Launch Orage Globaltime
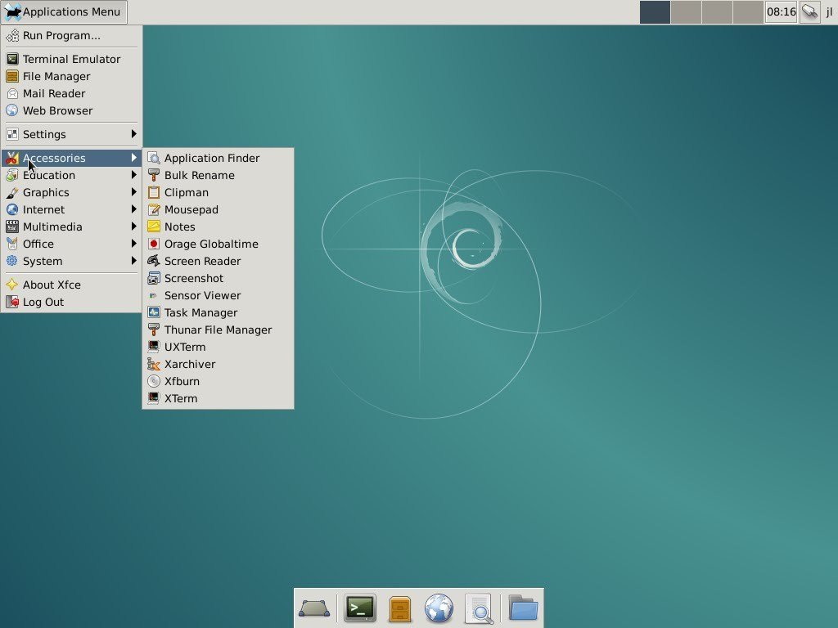 (x=218, y=244)
